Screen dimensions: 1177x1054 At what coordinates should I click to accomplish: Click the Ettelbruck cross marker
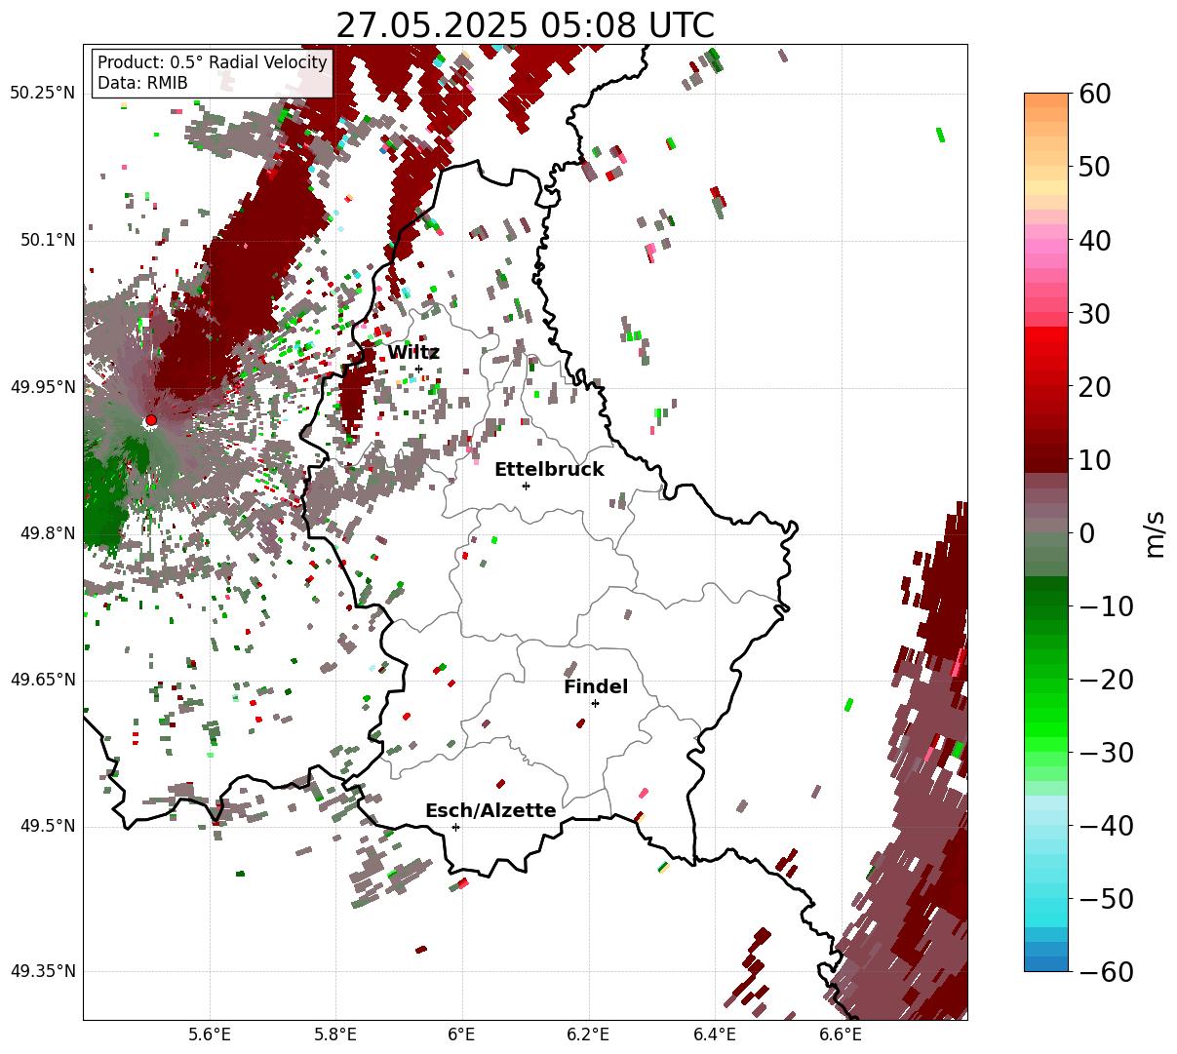527,486
